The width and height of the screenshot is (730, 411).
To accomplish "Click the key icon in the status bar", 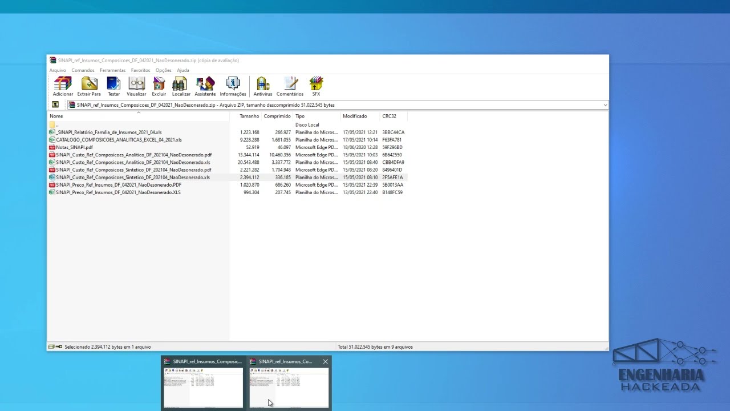I will click(59, 346).
